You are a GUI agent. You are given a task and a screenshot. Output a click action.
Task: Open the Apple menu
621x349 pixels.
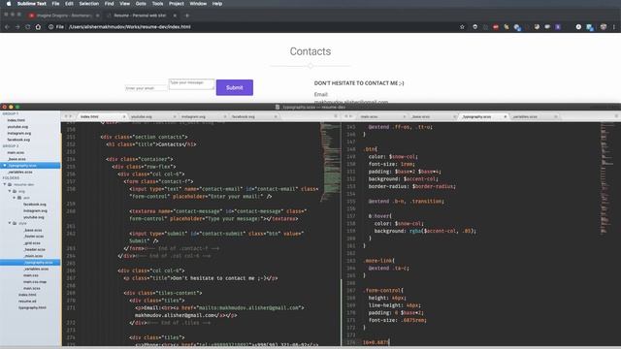[x=9, y=4]
